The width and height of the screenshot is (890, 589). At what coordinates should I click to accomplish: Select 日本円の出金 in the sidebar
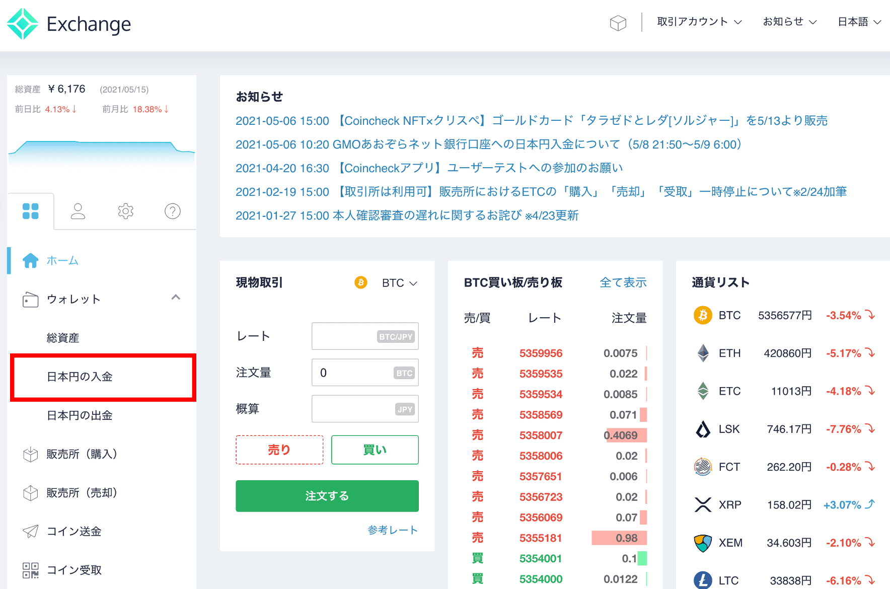[81, 415]
